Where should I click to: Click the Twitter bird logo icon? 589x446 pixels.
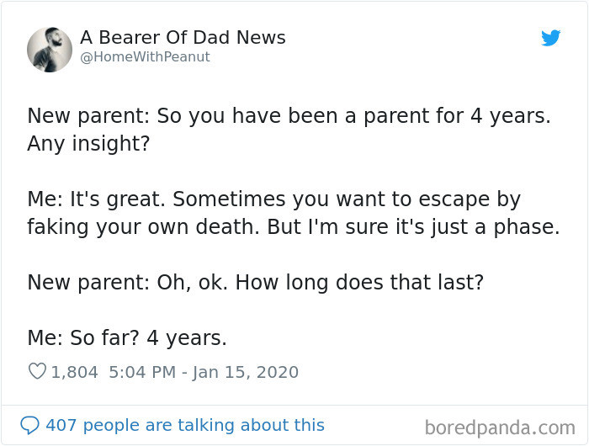click(x=550, y=38)
